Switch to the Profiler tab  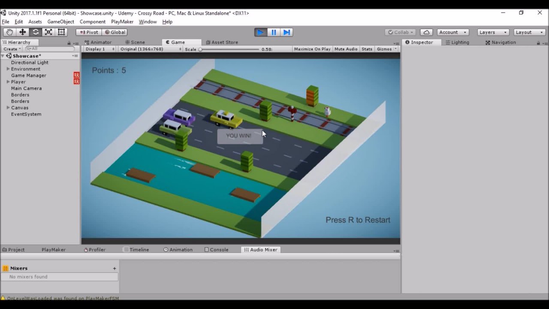(94, 250)
